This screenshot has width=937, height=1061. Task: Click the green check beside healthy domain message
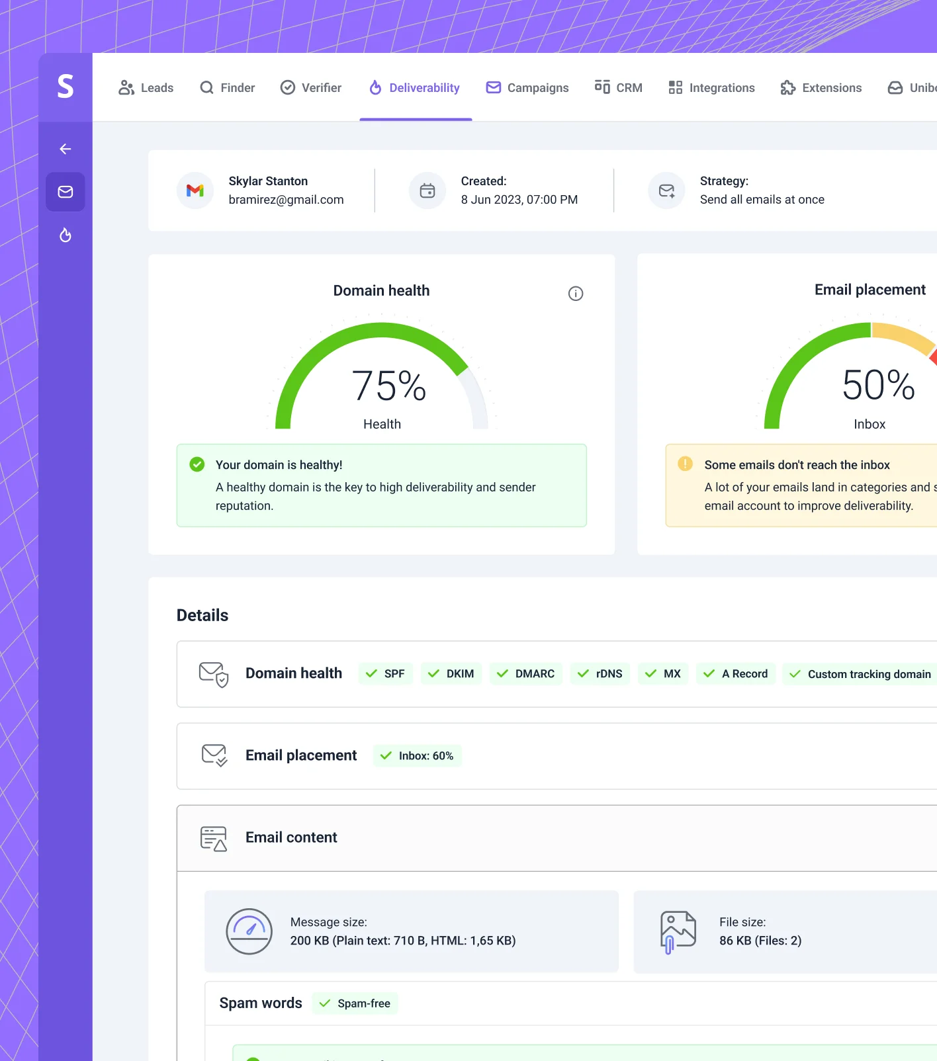tap(197, 464)
